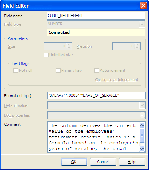Close the Field Editor dialog
149x170 pixels.
coord(143,6)
